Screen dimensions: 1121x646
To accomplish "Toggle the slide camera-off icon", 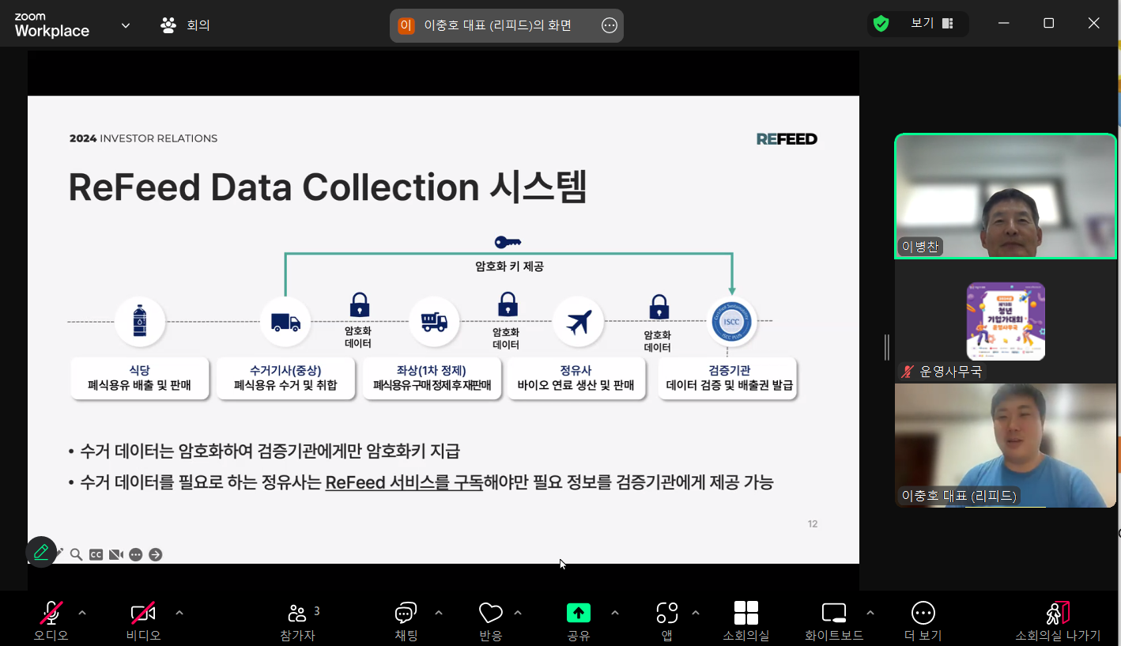I will (x=116, y=554).
